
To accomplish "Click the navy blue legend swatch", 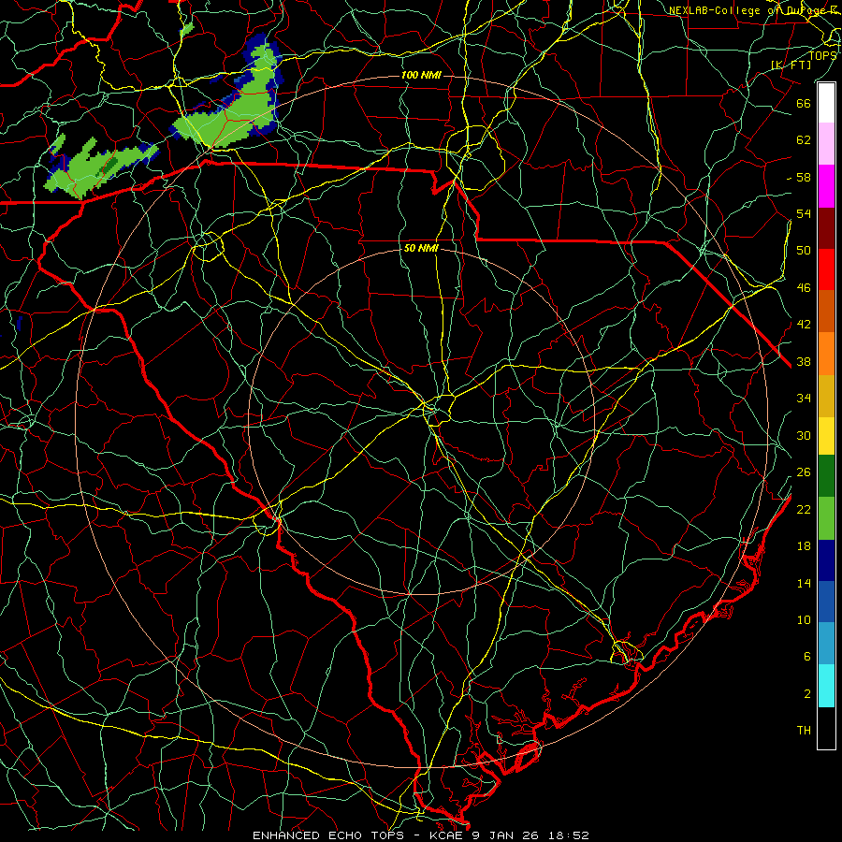I will [x=826, y=560].
